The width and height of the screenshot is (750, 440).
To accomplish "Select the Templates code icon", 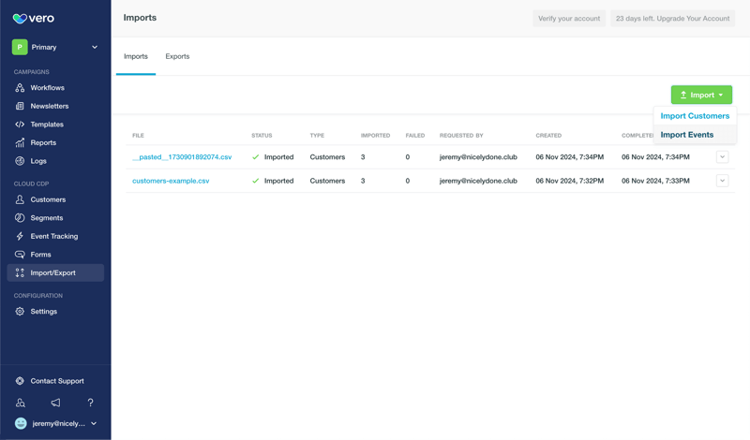I will coord(20,125).
